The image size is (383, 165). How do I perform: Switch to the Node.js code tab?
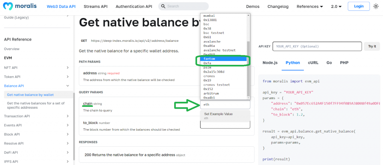[x=270, y=63]
